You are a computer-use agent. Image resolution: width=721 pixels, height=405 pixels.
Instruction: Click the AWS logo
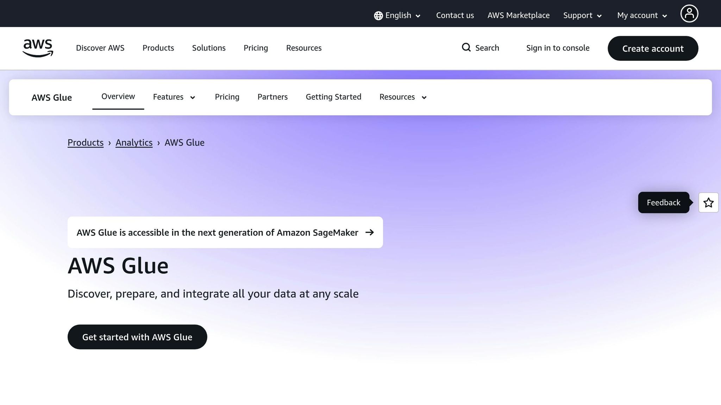(38, 48)
